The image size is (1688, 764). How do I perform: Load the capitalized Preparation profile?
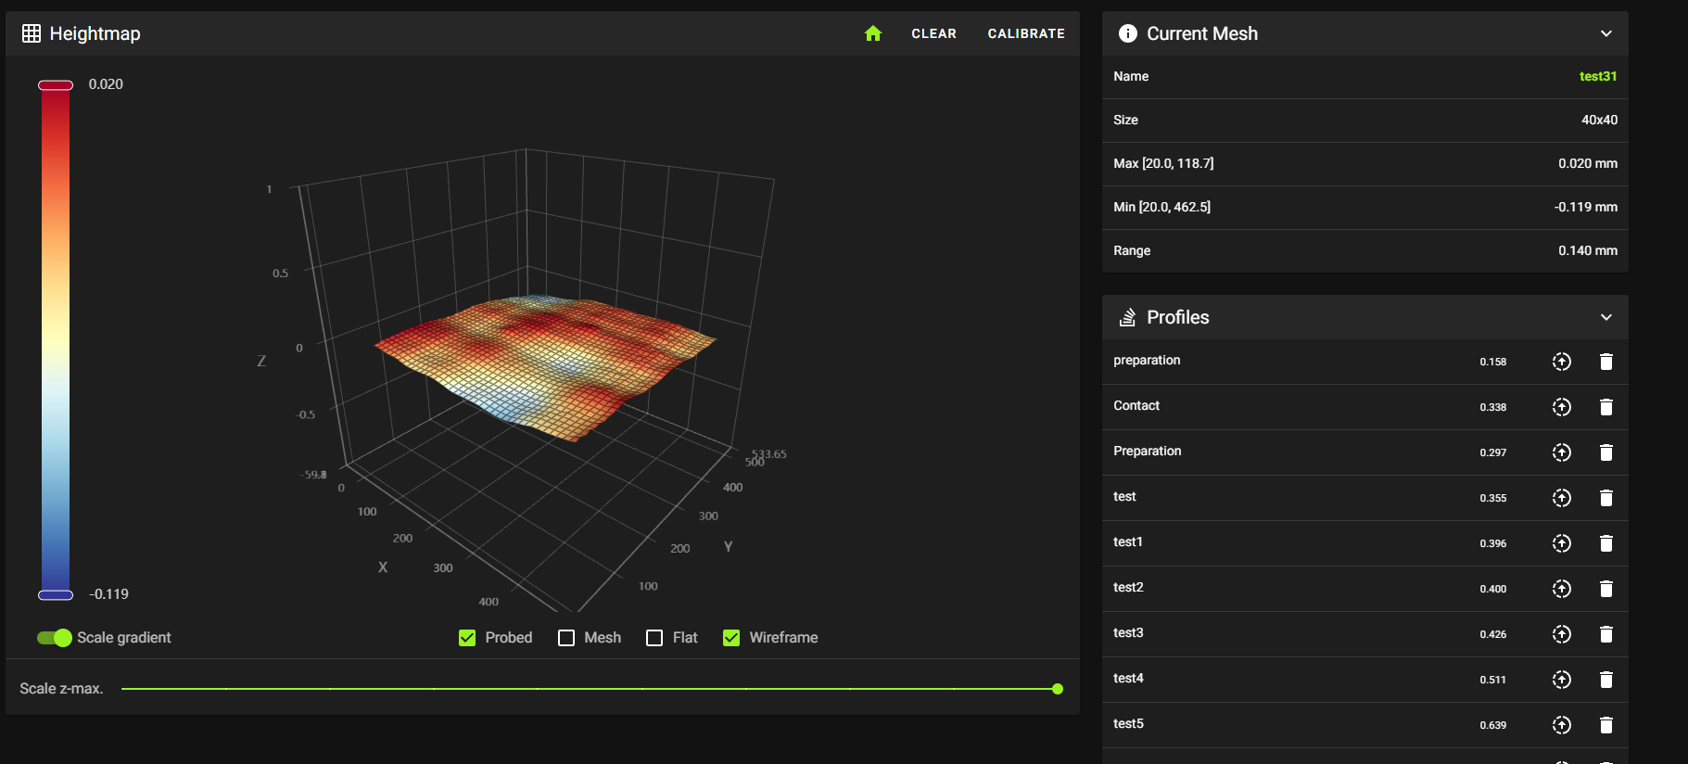click(x=1562, y=452)
